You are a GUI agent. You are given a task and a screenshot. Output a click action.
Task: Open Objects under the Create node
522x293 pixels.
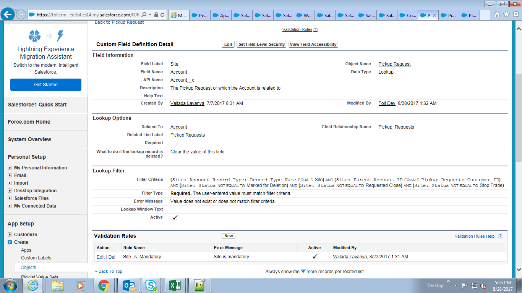[28, 267]
